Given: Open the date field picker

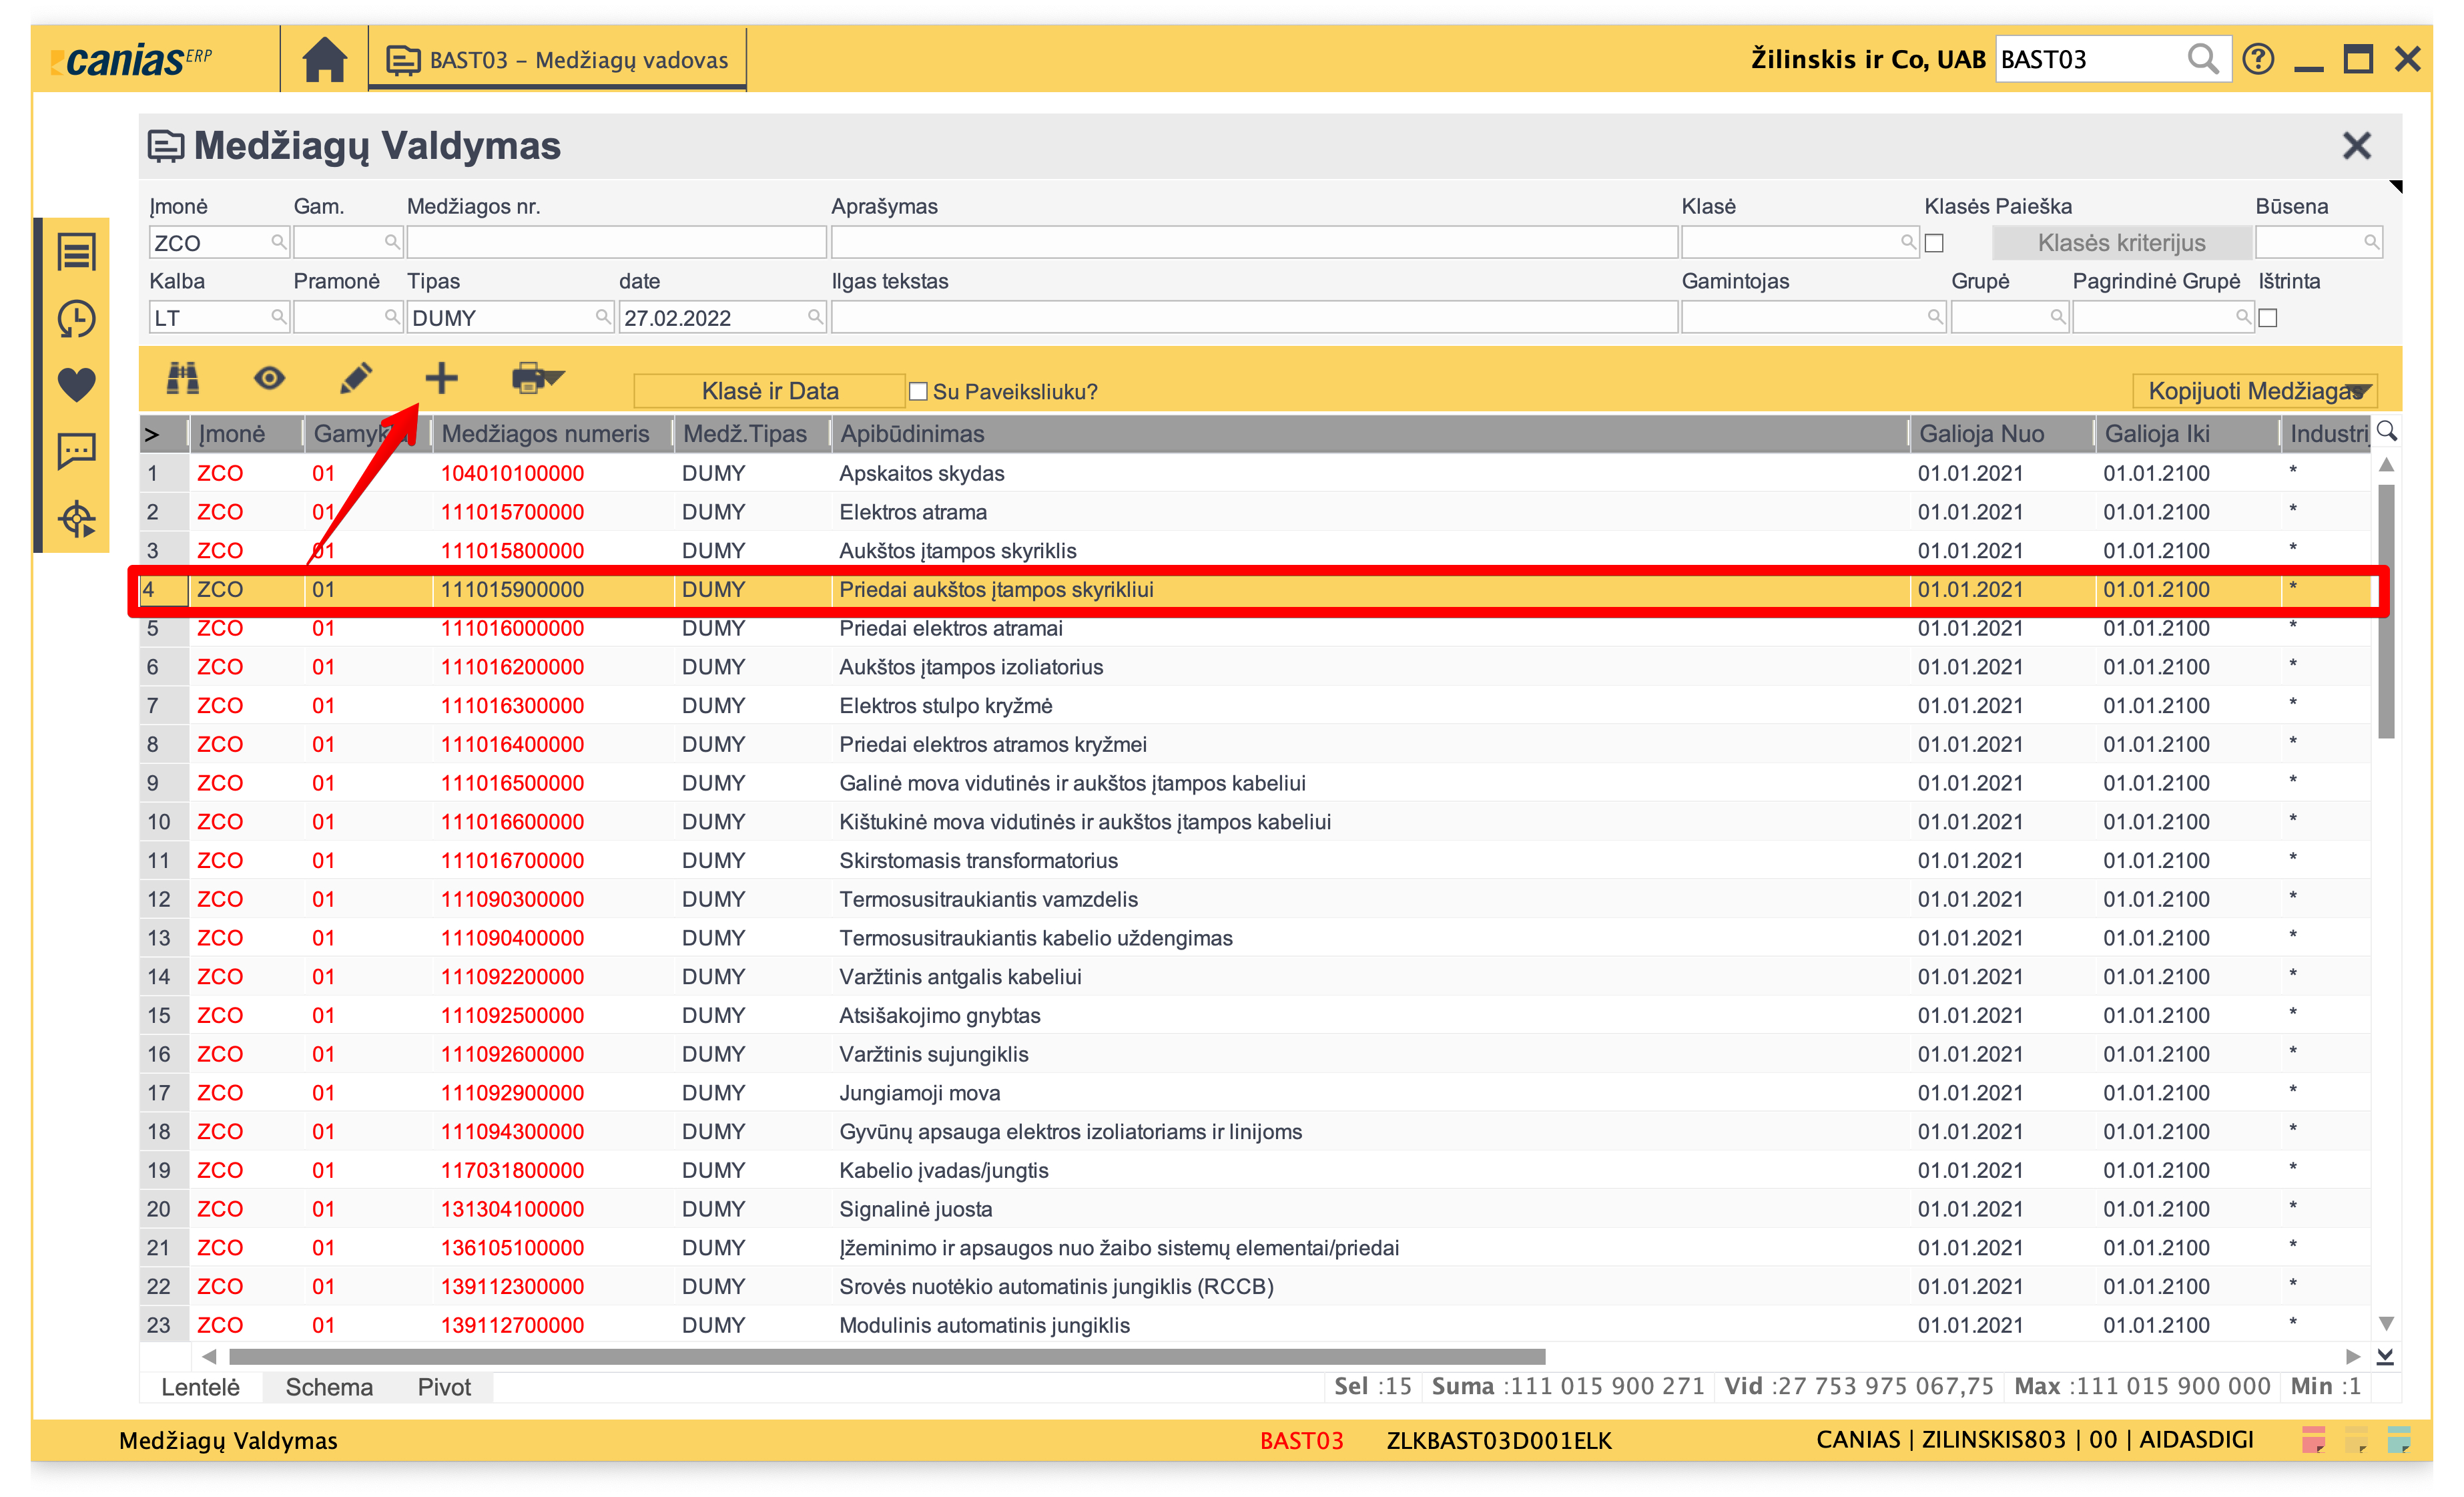Looking at the screenshot, I should [815, 317].
